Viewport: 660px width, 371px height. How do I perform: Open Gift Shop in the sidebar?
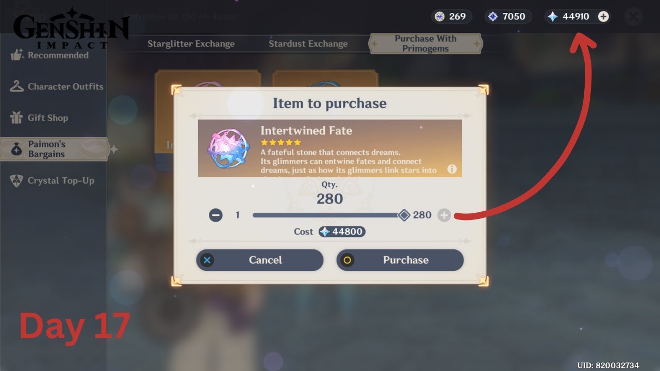[39, 118]
